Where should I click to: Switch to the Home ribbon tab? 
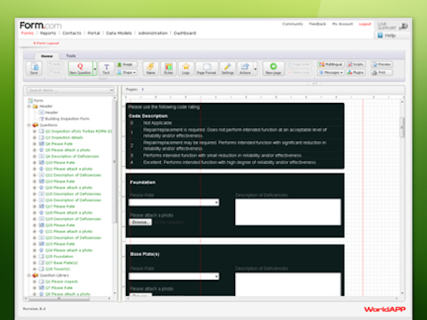[x=47, y=55]
